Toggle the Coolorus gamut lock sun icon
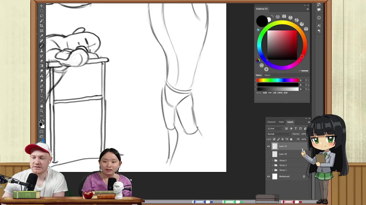Screen dimensions: 366x205 [x=258, y=30]
